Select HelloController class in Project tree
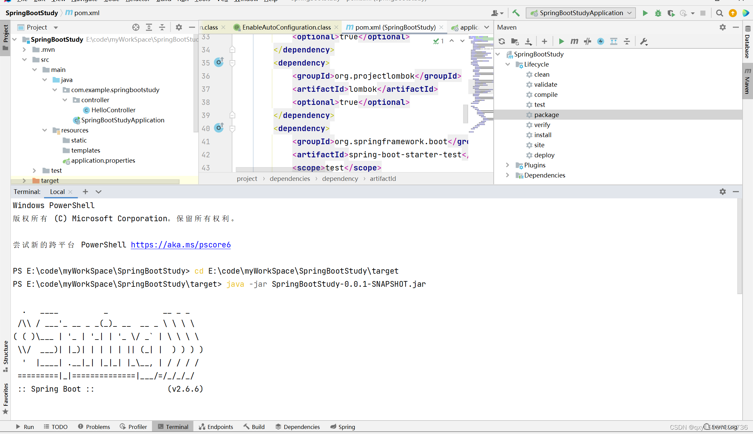 pos(113,110)
